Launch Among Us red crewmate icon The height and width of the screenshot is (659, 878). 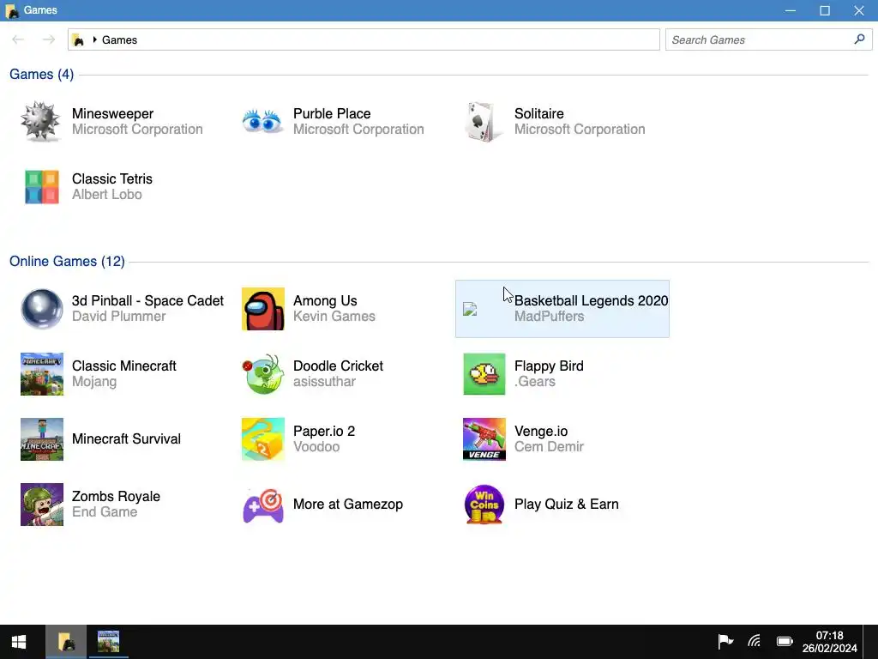[x=263, y=309]
